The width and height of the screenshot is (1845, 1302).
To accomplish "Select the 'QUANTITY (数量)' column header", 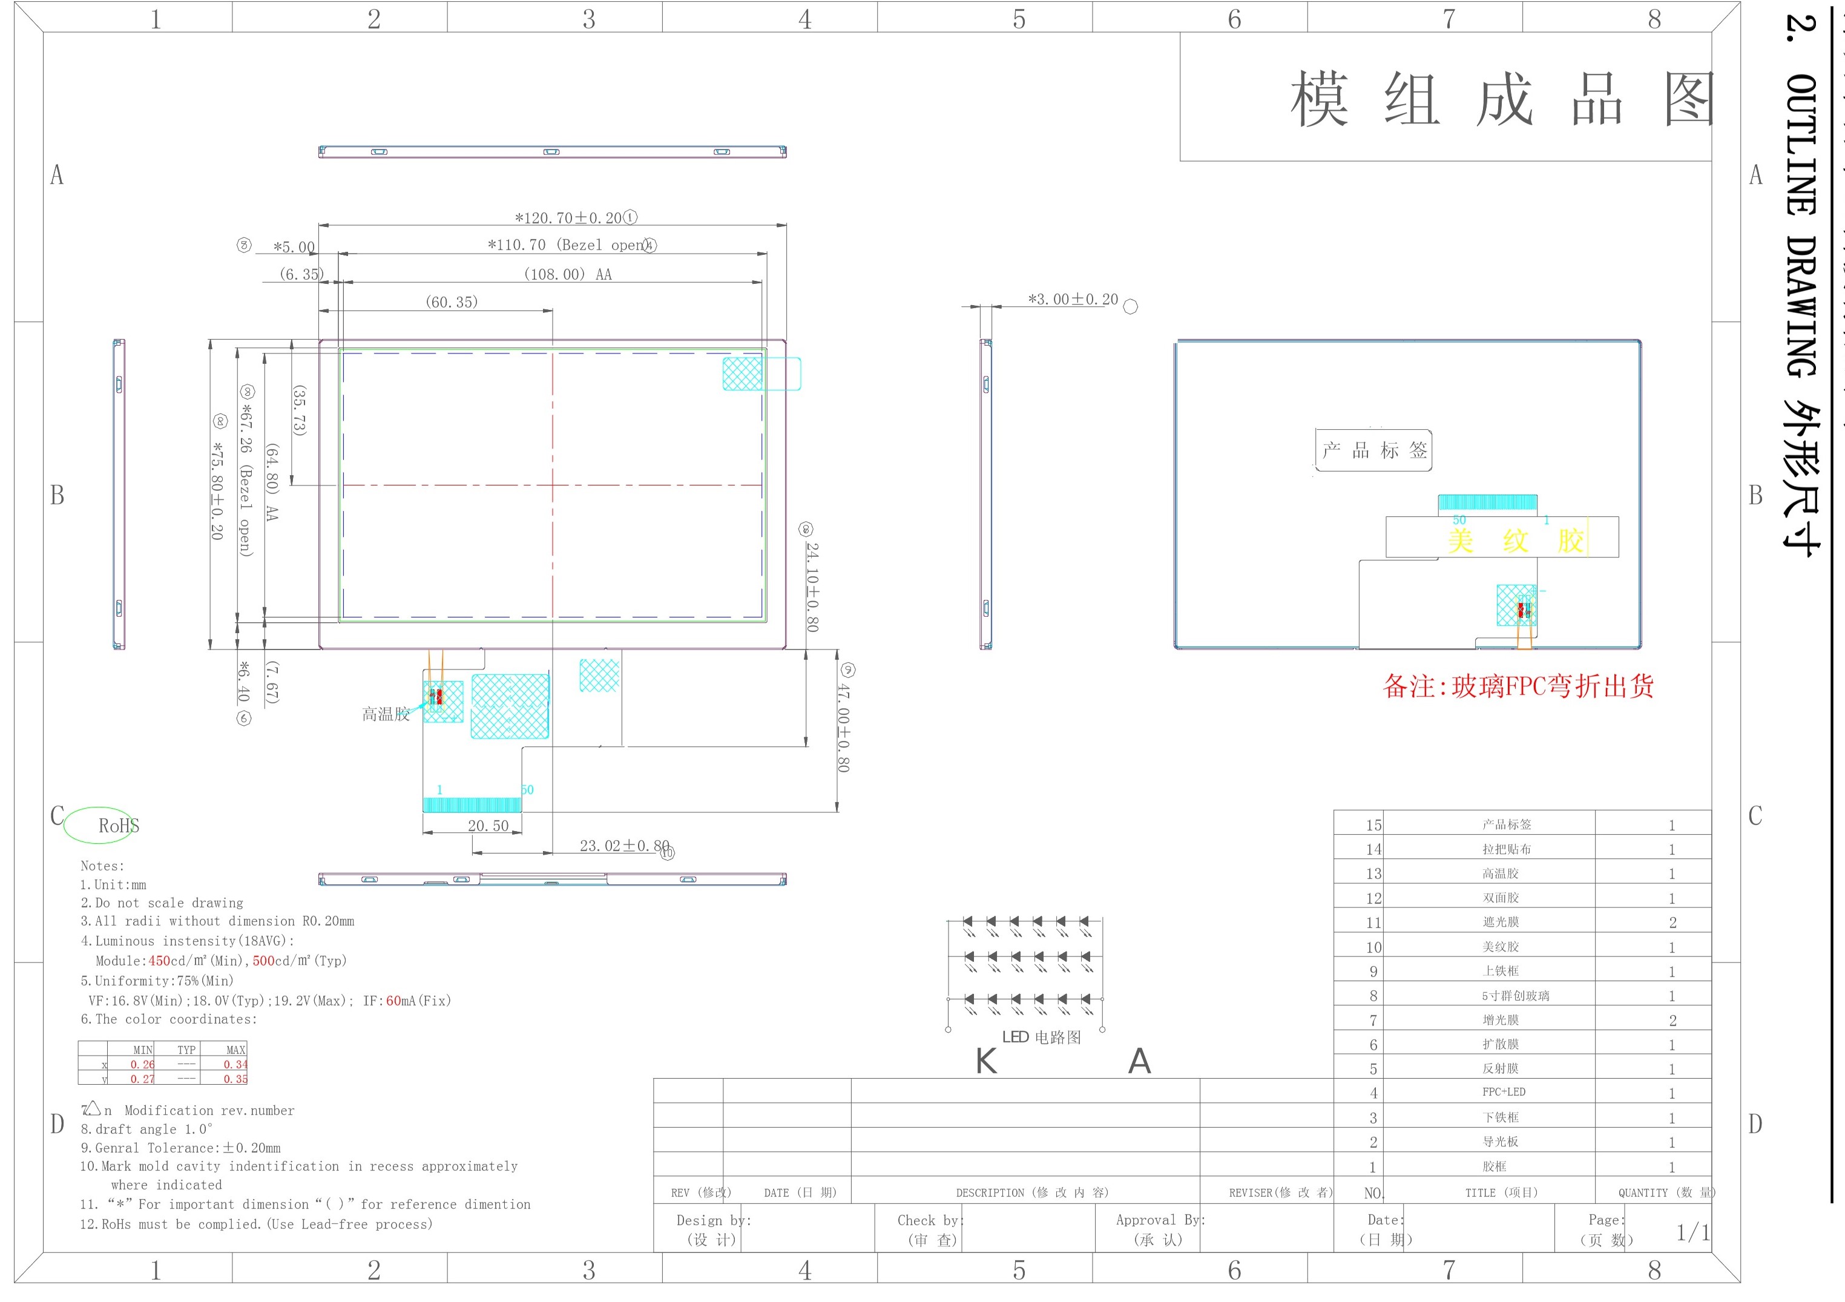I will [1666, 1192].
